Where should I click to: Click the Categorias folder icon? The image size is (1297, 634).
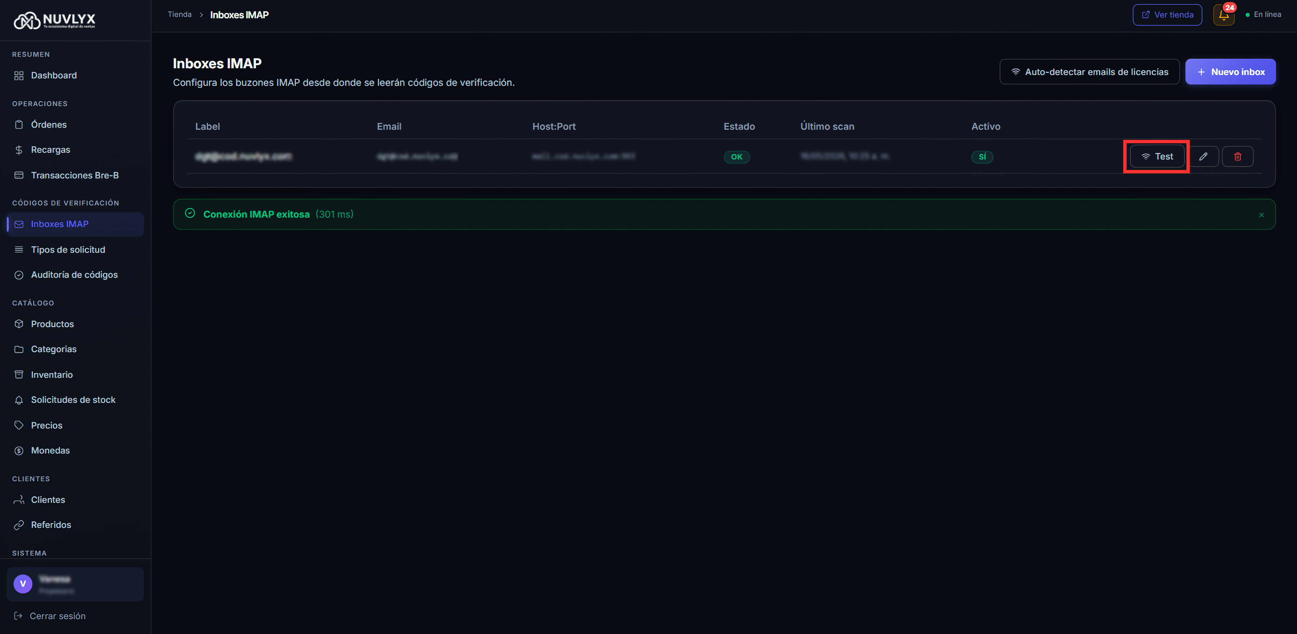tap(19, 349)
